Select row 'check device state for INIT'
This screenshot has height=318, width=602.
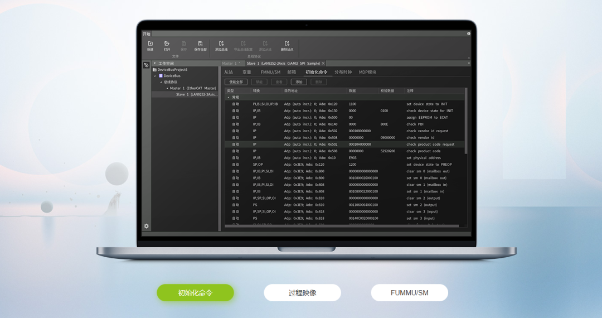[x=345, y=110]
